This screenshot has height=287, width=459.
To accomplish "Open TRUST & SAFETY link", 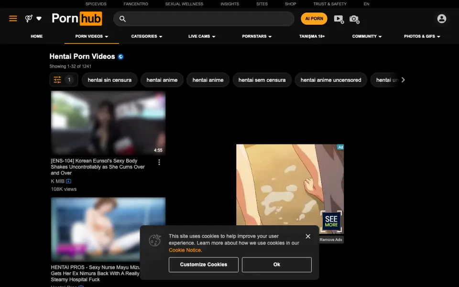I will [330, 4].
